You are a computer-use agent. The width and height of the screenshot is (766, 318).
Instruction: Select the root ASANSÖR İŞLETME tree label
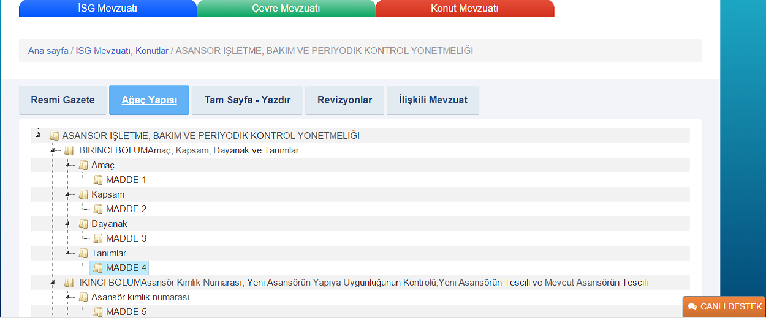click(x=211, y=136)
